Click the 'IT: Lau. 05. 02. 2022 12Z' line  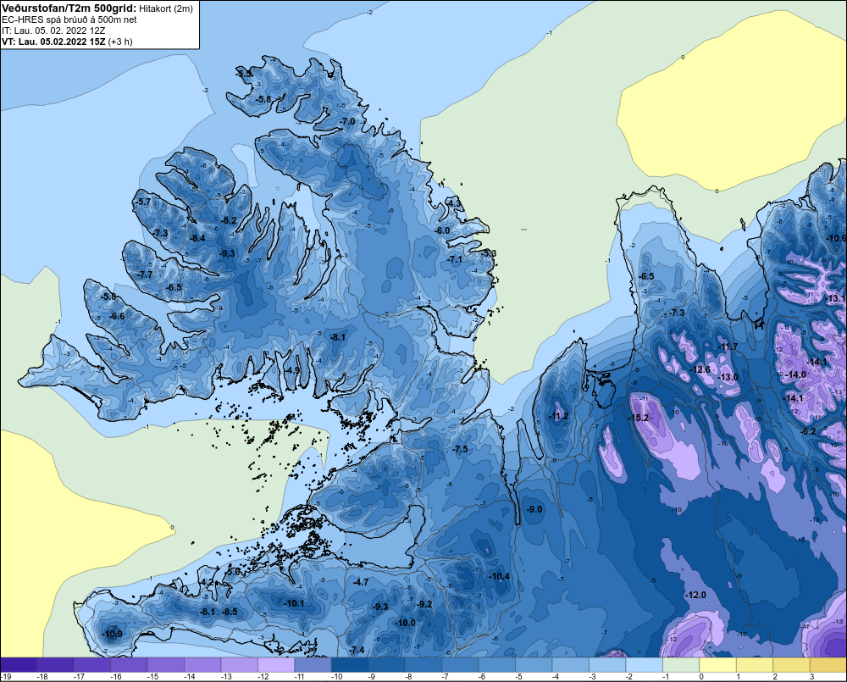(53, 30)
